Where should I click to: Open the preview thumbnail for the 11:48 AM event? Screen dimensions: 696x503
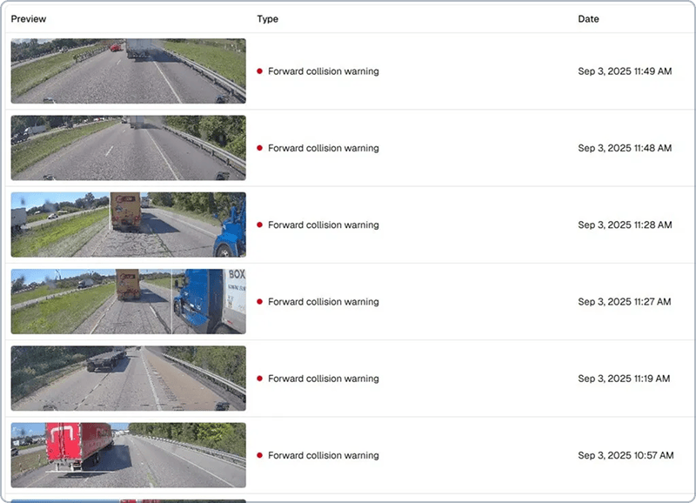(128, 148)
